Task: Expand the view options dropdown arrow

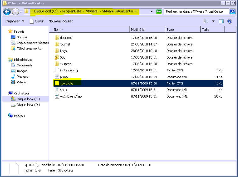Action: pos(213,21)
